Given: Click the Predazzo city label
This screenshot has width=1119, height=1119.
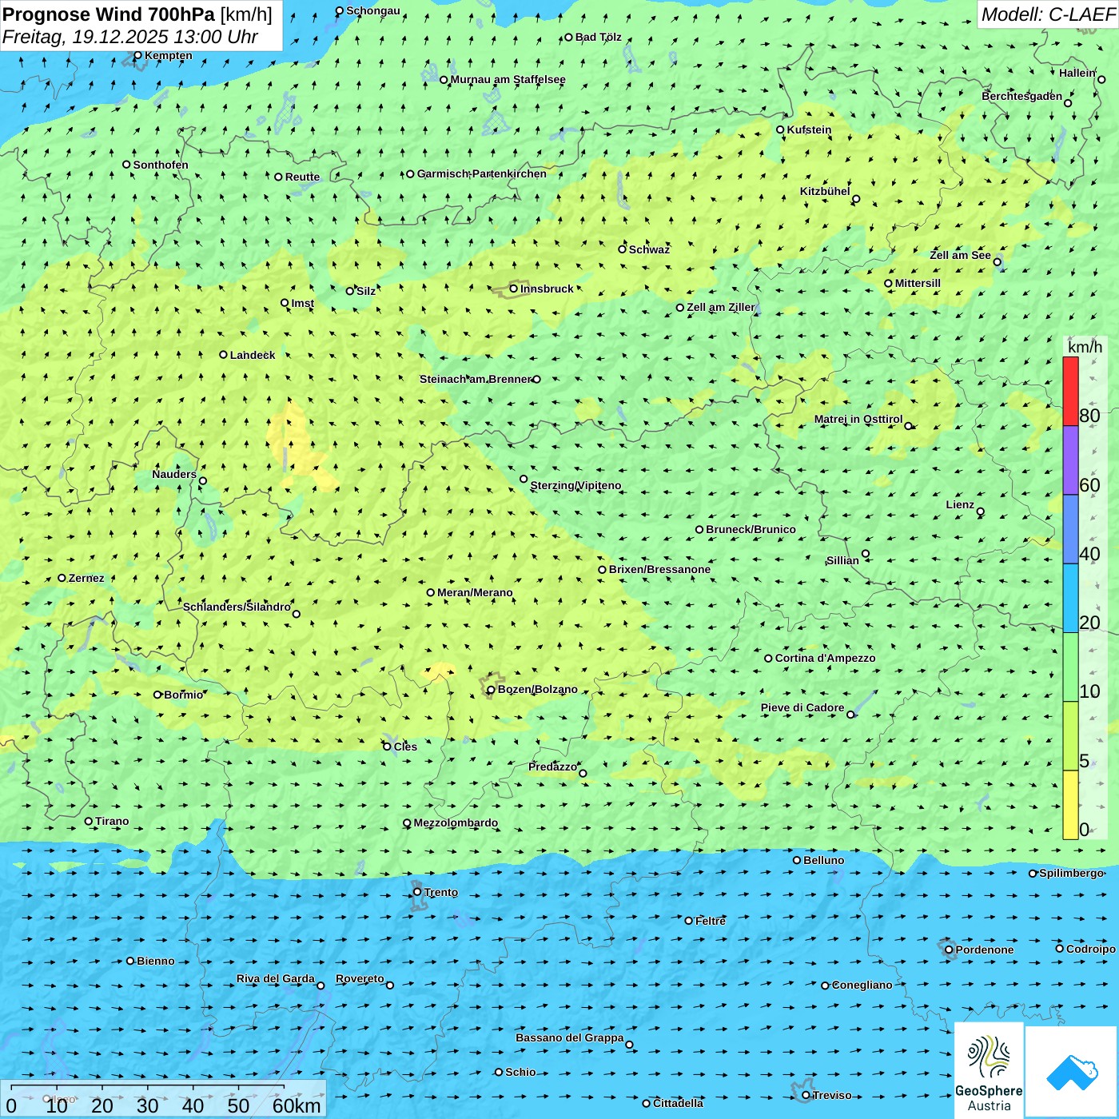Looking at the screenshot, I should (552, 767).
